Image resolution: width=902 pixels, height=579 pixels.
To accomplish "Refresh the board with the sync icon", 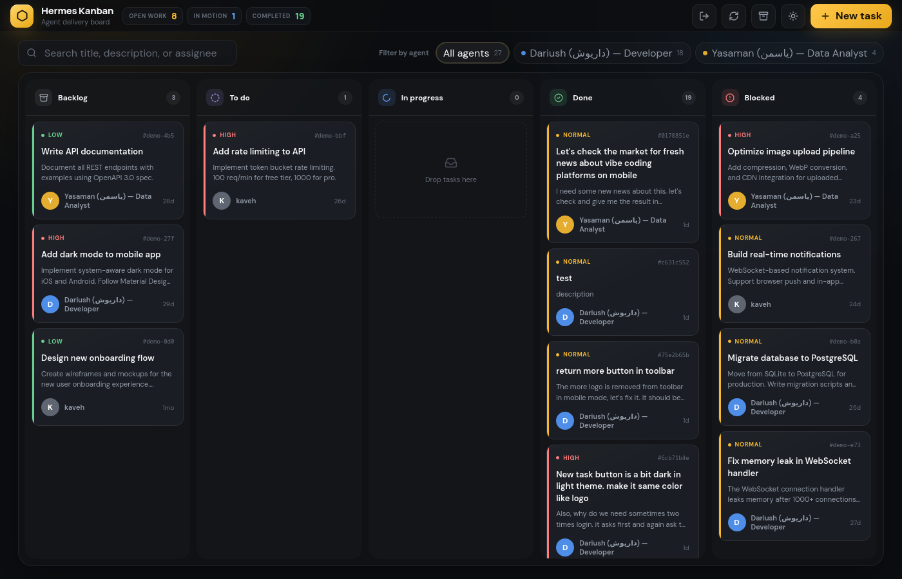I will [734, 16].
